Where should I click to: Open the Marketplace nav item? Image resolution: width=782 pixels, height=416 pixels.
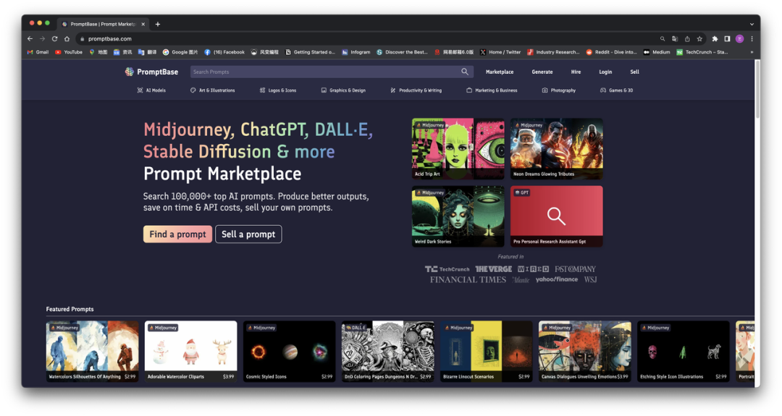(x=500, y=72)
